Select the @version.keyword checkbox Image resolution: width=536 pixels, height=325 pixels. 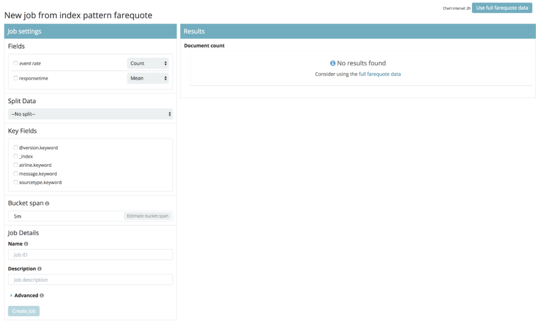[16, 147]
